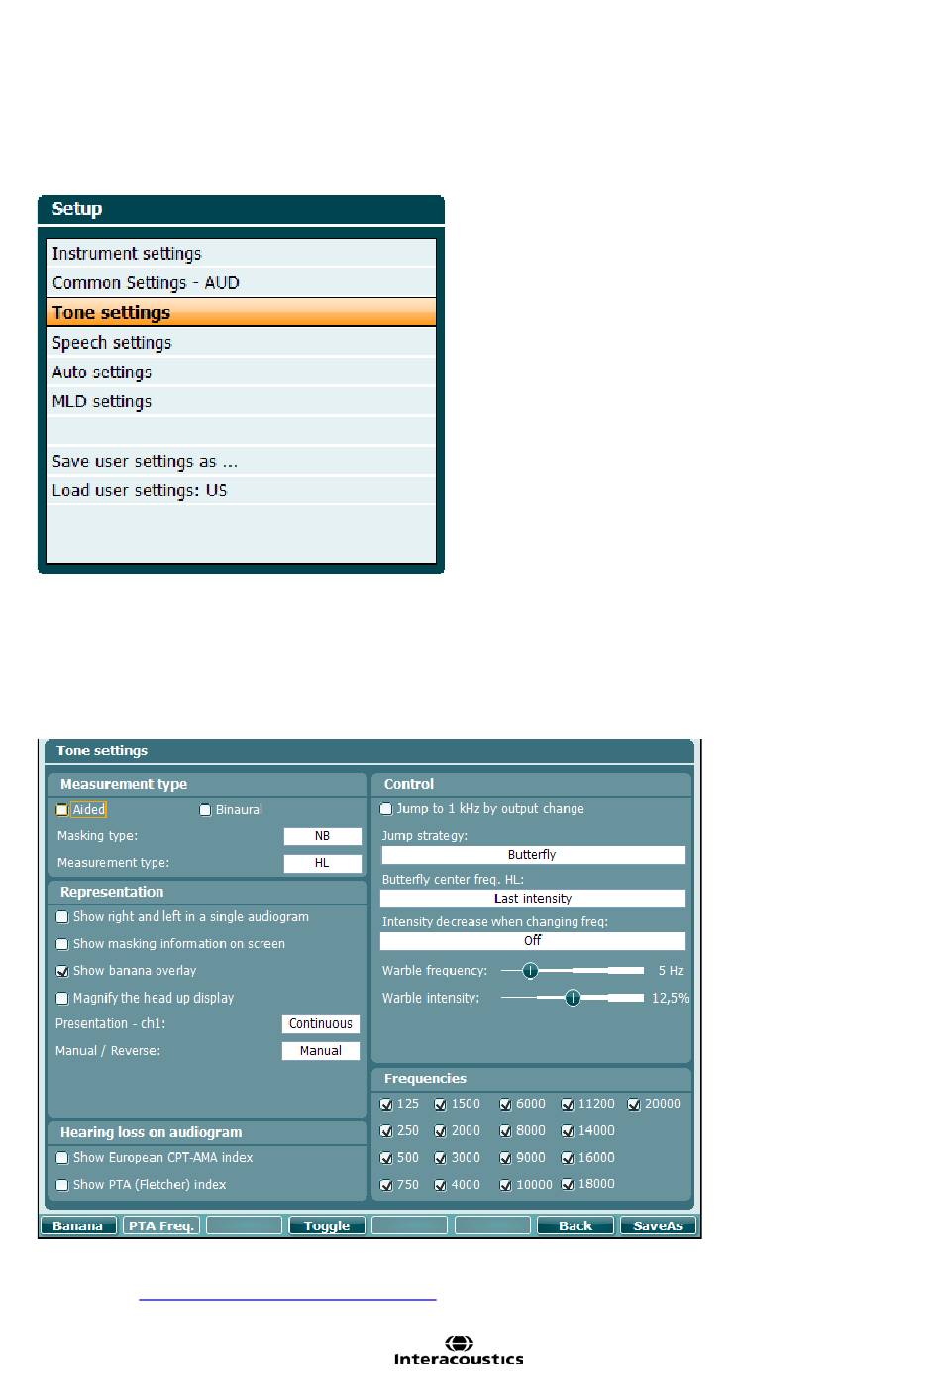
Task: Tick the Binaural checkbox
Action: click(206, 810)
